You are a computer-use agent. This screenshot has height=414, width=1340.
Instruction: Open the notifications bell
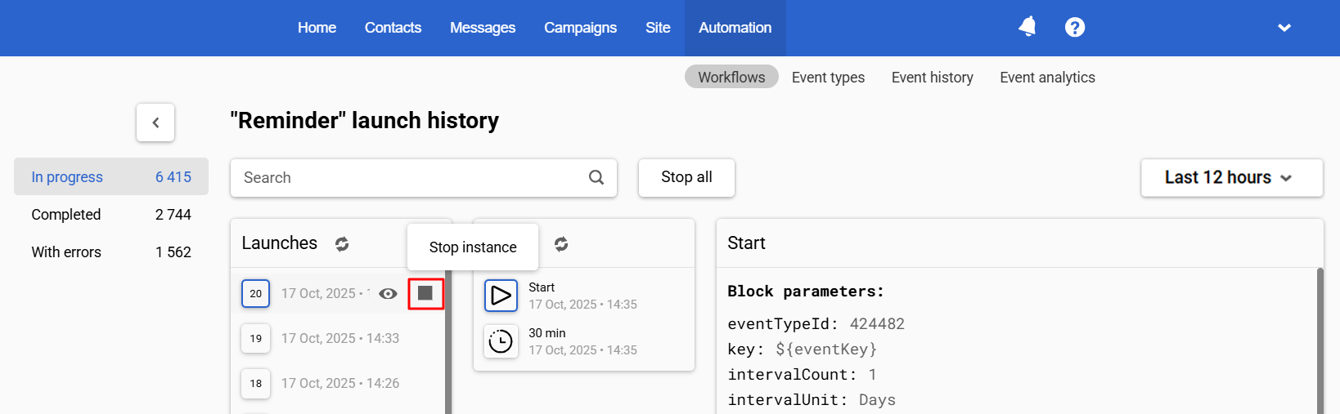tap(1027, 27)
